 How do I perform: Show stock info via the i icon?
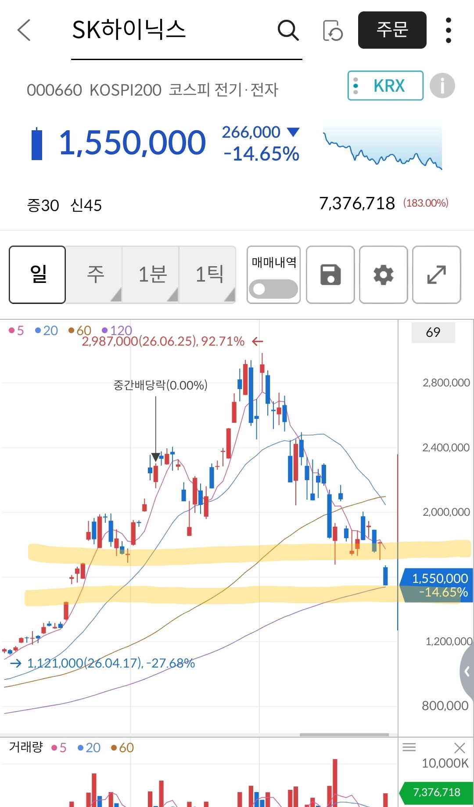point(442,86)
